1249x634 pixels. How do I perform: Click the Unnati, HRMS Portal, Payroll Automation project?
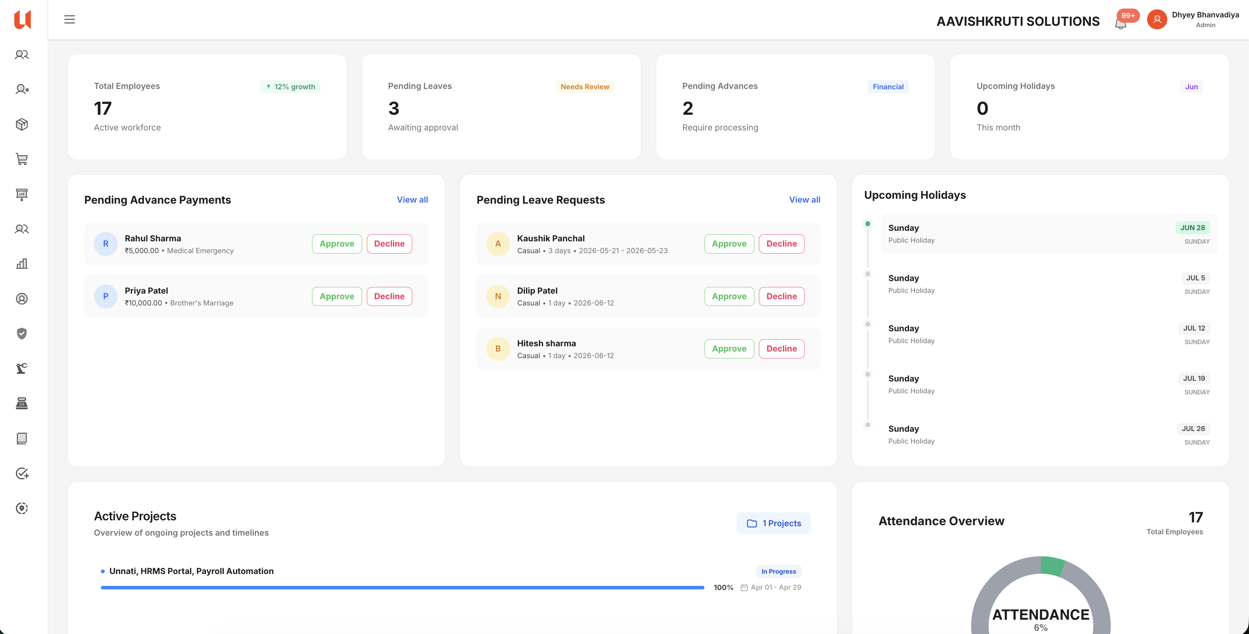tap(192, 571)
